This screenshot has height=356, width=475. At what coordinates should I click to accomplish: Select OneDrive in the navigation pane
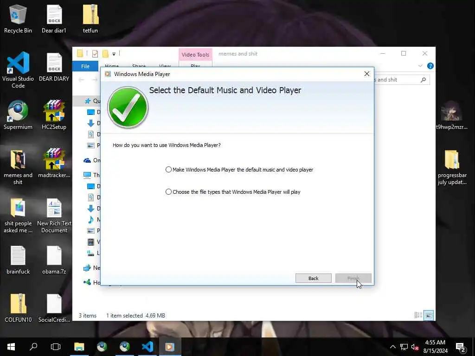tap(92, 160)
